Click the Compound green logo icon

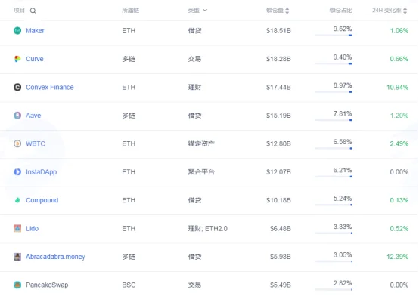[17, 200]
